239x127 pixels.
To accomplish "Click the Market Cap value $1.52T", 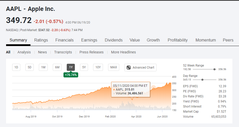I will tap(221, 112).
